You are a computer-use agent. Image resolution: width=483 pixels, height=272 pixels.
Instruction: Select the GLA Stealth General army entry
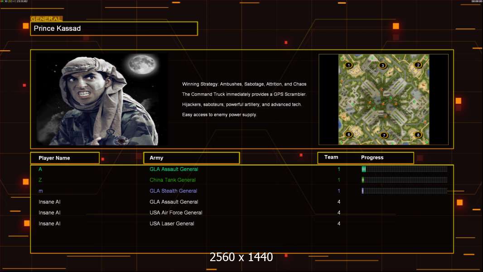[173, 191]
